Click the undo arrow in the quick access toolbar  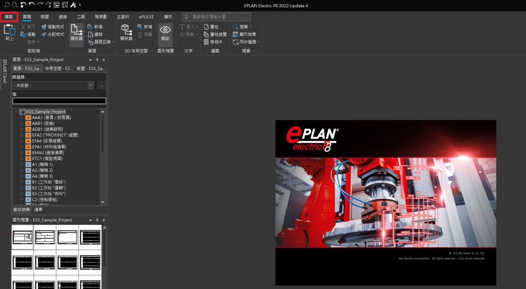point(31,5)
